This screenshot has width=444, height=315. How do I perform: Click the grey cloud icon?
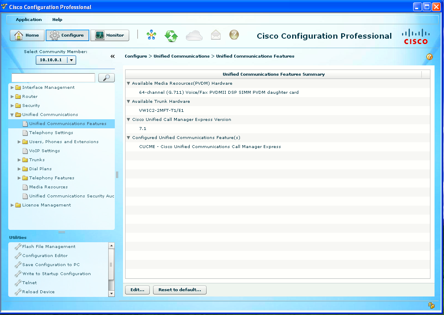point(194,35)
